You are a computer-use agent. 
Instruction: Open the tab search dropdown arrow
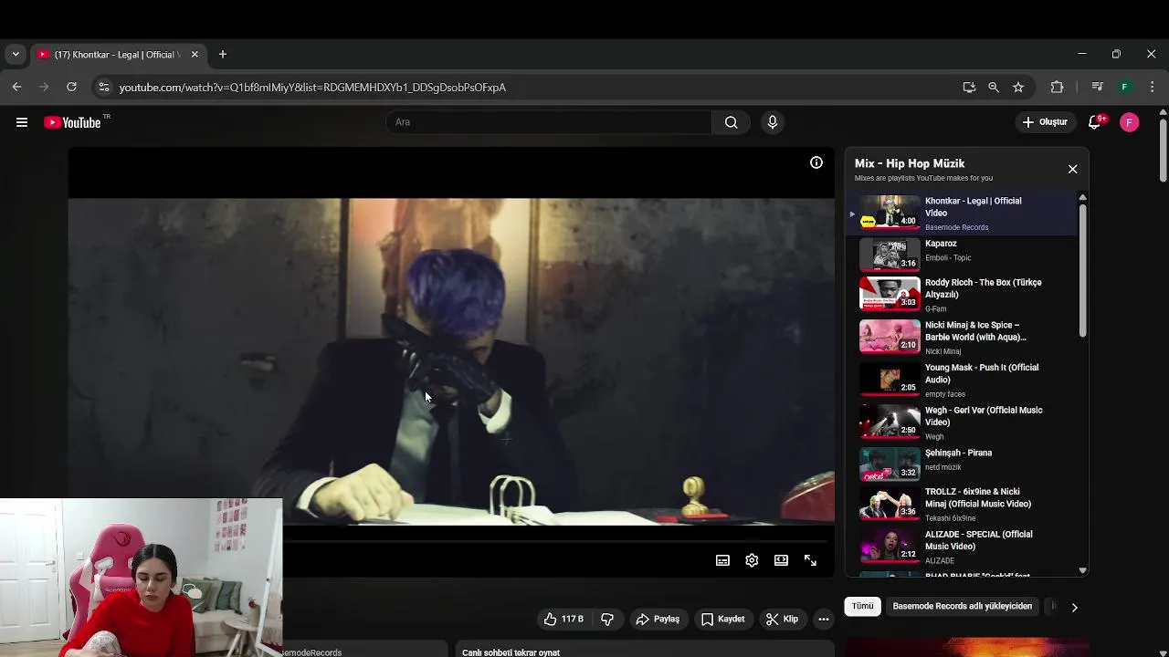click(x=16, y=54)
